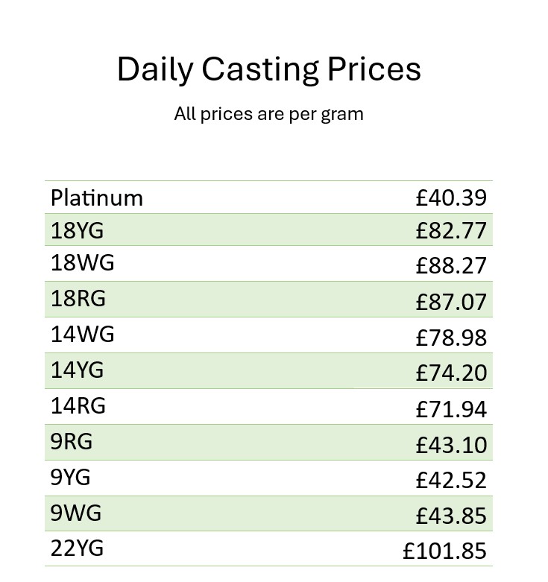Select the 9YG row label
Screen dimensions: 548x582
click(x=70, y=478)
